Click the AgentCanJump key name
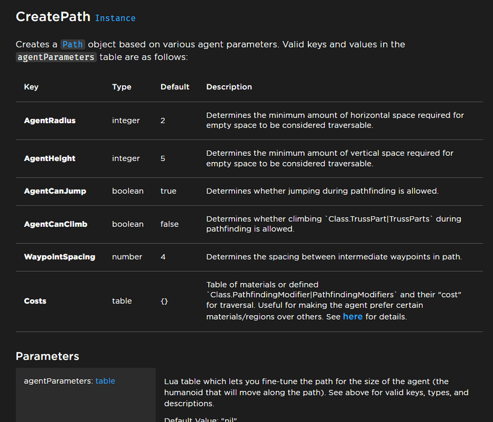This screenshot has height=422, width=493. coord(55,191)
